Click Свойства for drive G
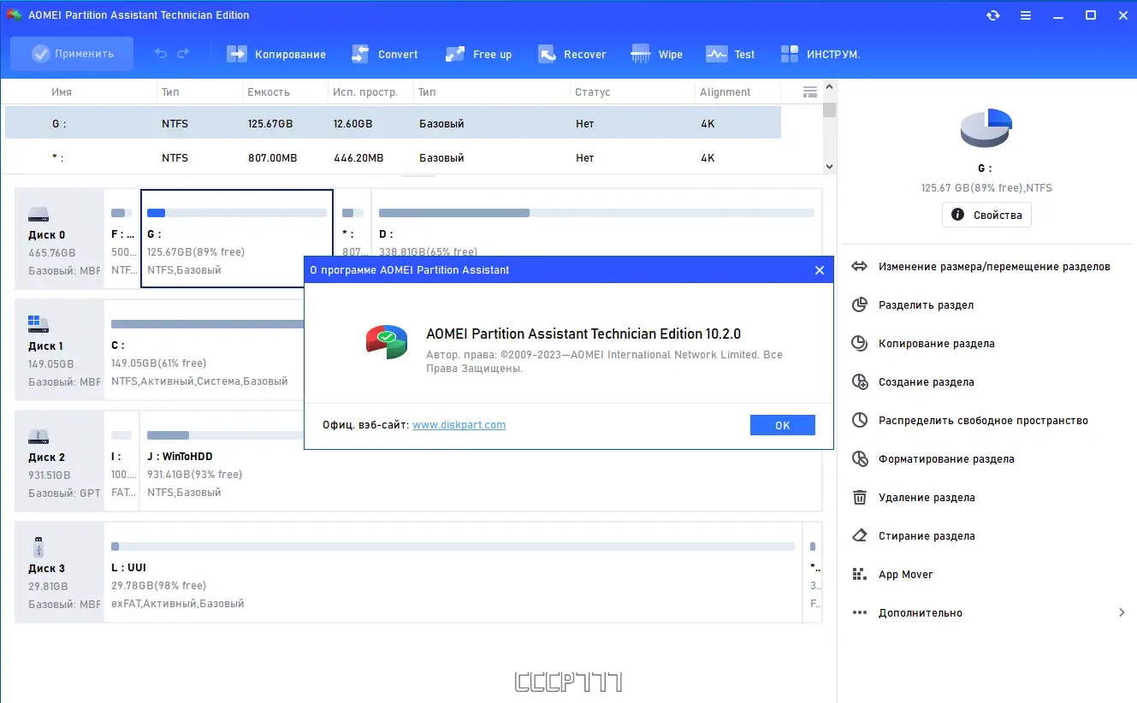This screenshot has height=703, width=1137. (x=986, y=215)
